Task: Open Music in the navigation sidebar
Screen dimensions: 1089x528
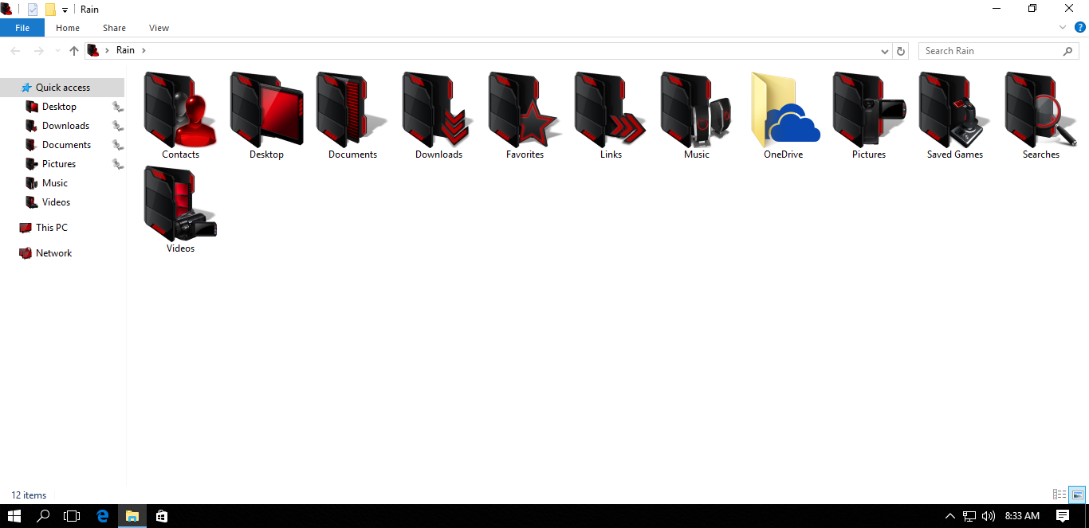Action: coord(55,183)
